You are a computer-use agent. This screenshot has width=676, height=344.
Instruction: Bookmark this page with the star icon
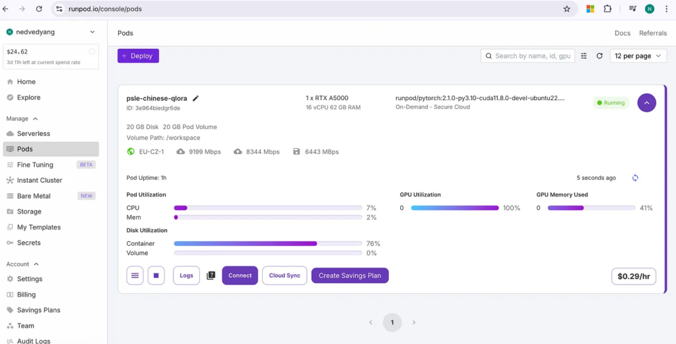tap(567, 9)
